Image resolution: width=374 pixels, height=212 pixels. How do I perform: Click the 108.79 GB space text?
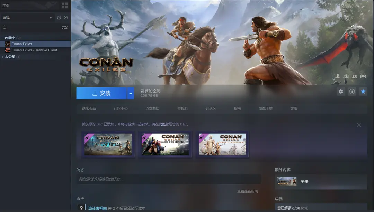[x=149, y=95]
